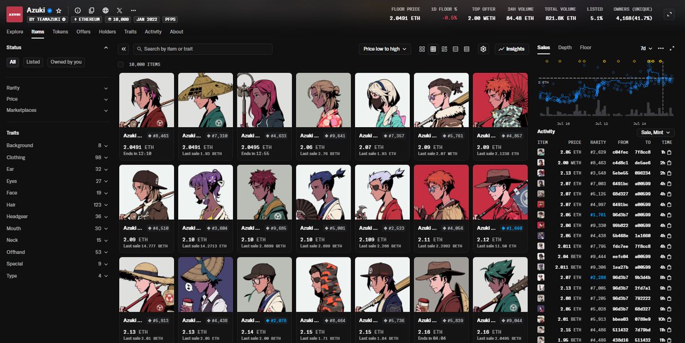This screenshot has height=343, width=685.
Task: Open the Holders tab
Action: click(107, 32)
